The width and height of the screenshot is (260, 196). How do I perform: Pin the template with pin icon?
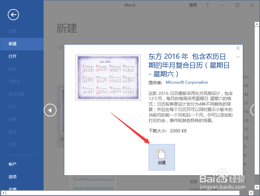[238, 57]
